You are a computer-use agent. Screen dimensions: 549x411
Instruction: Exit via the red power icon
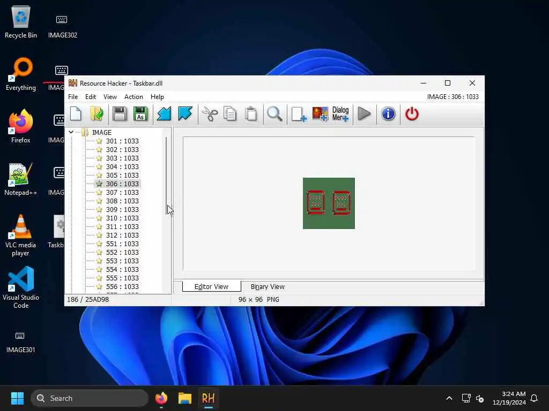tap(412, 114)
